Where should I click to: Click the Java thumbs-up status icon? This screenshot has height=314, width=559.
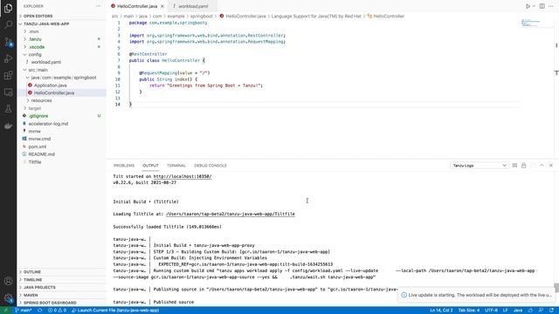(530, 311)
